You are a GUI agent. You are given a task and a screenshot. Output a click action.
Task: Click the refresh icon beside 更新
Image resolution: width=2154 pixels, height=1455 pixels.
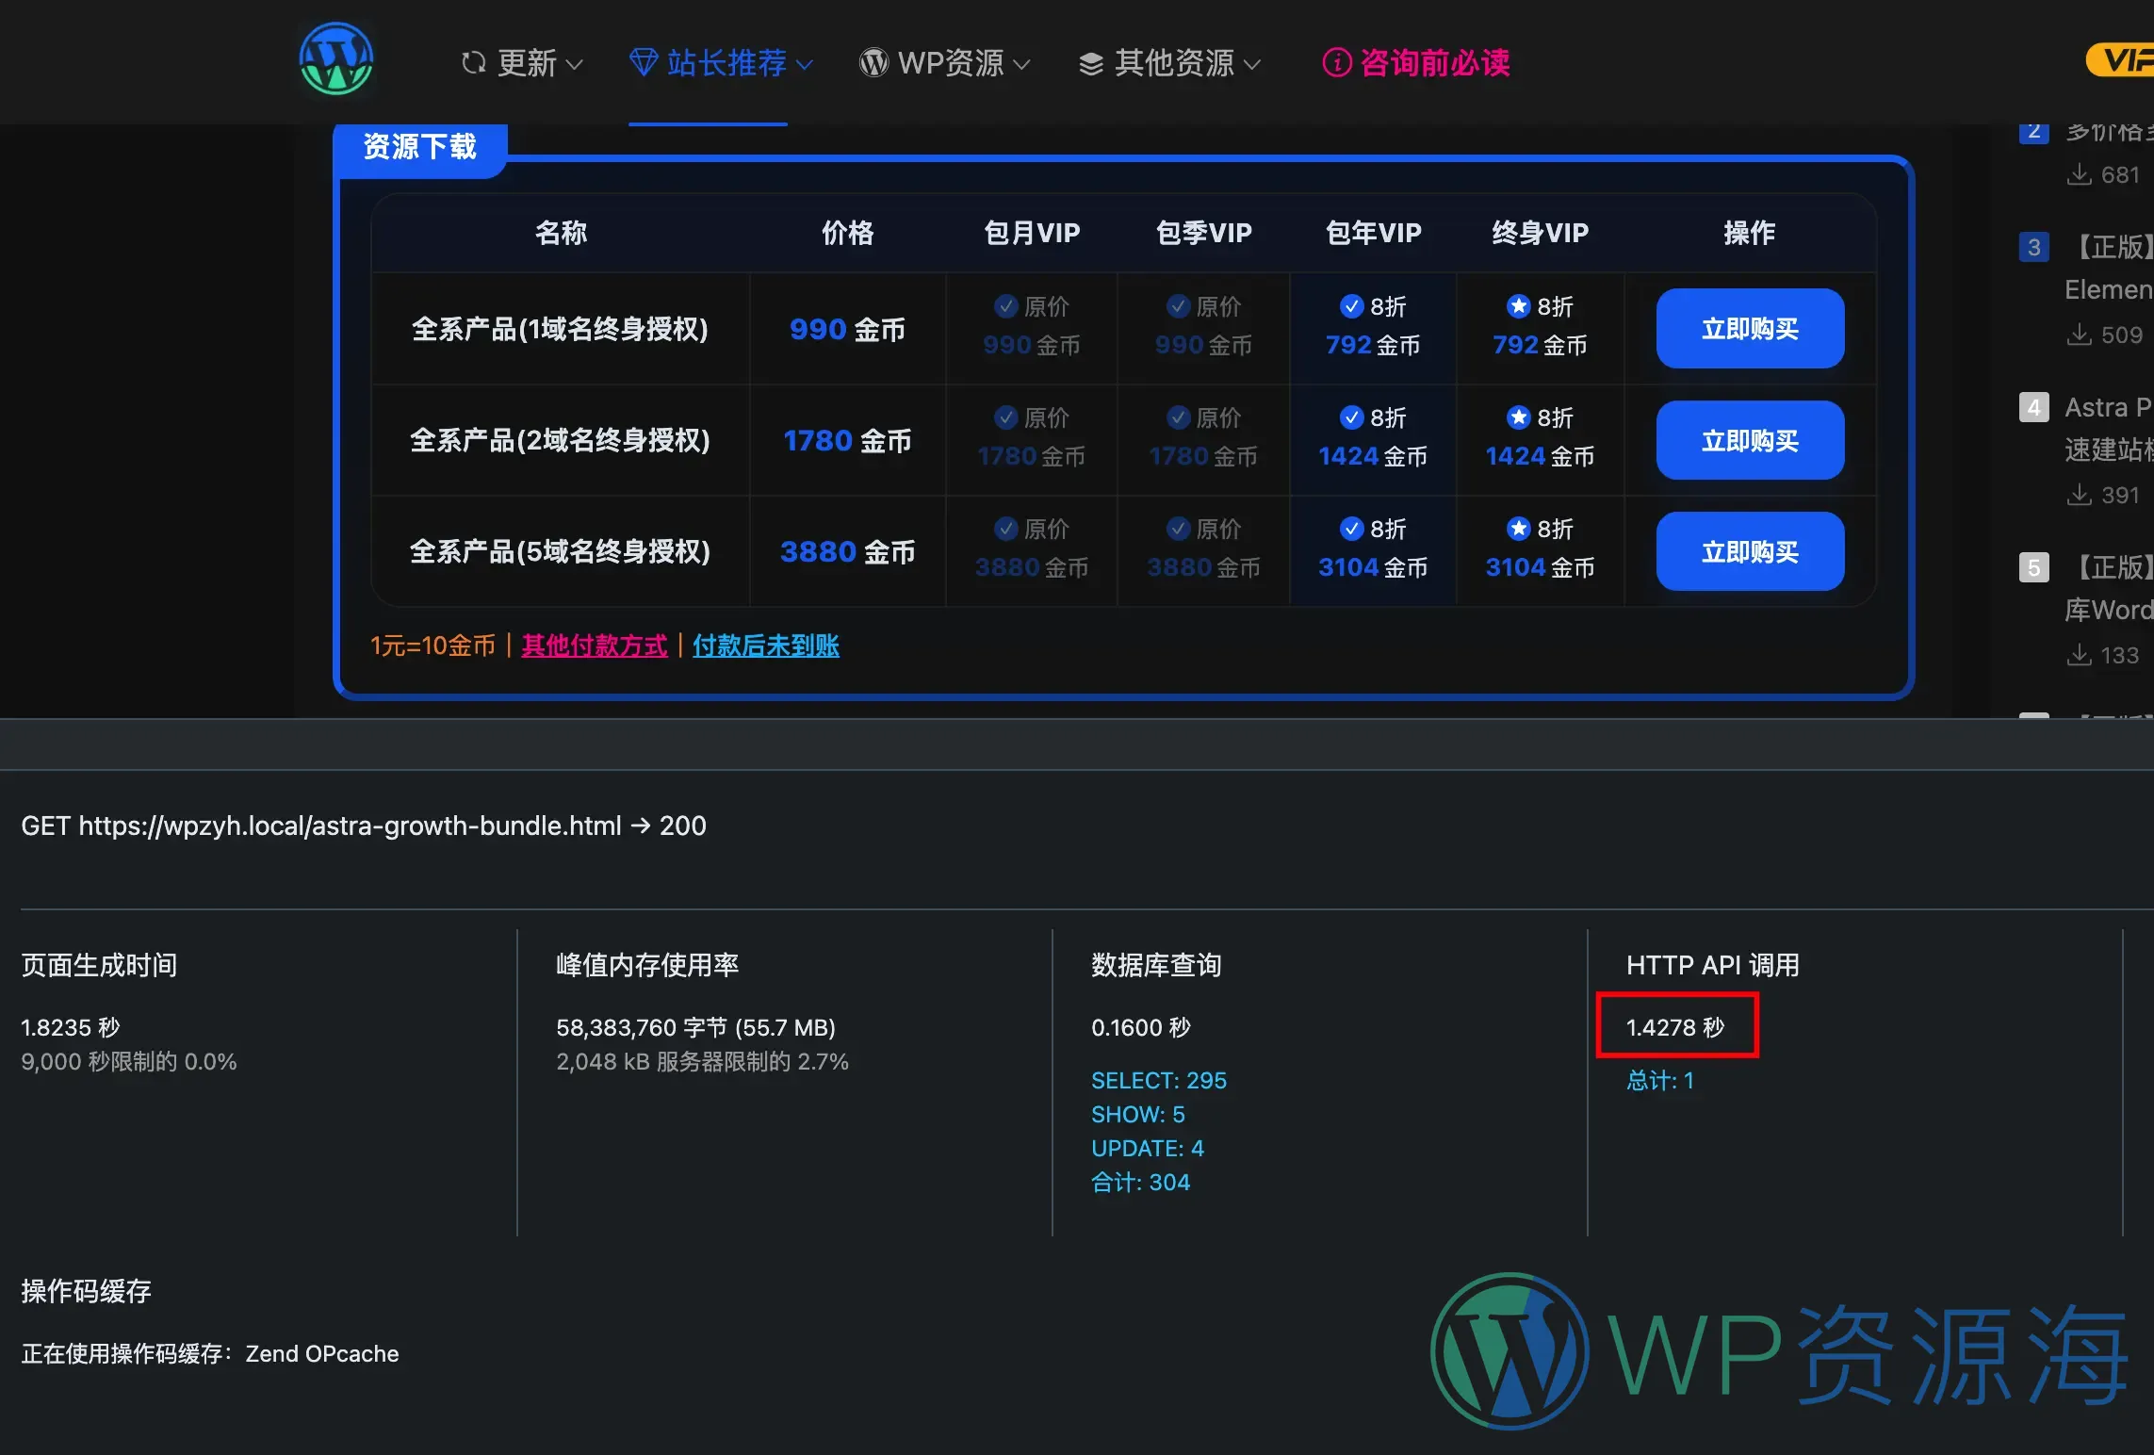tap(474, 61)
